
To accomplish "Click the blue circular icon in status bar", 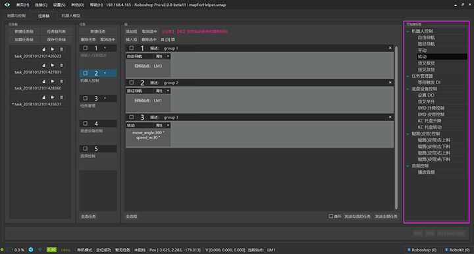I will click(31, 250).
